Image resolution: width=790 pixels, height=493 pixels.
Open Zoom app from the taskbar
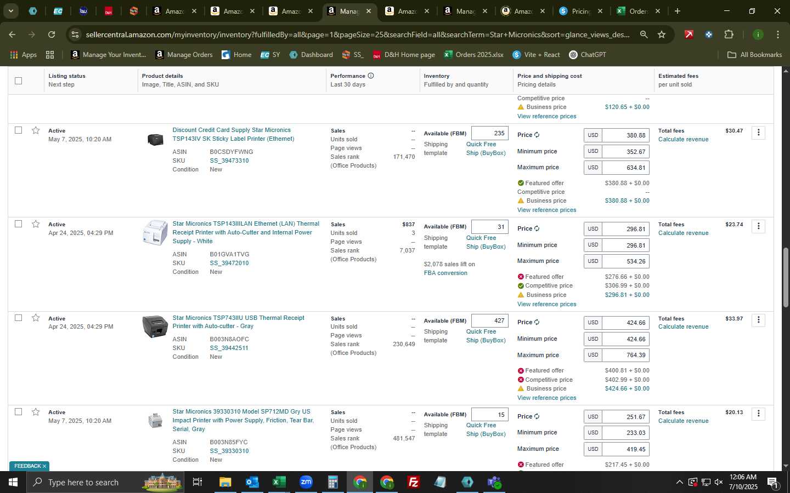[306, 482]
